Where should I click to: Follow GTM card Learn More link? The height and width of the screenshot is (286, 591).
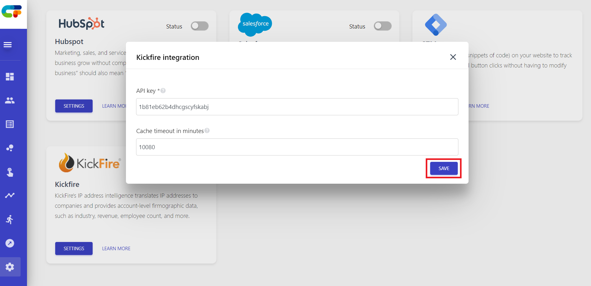point(479,106)
